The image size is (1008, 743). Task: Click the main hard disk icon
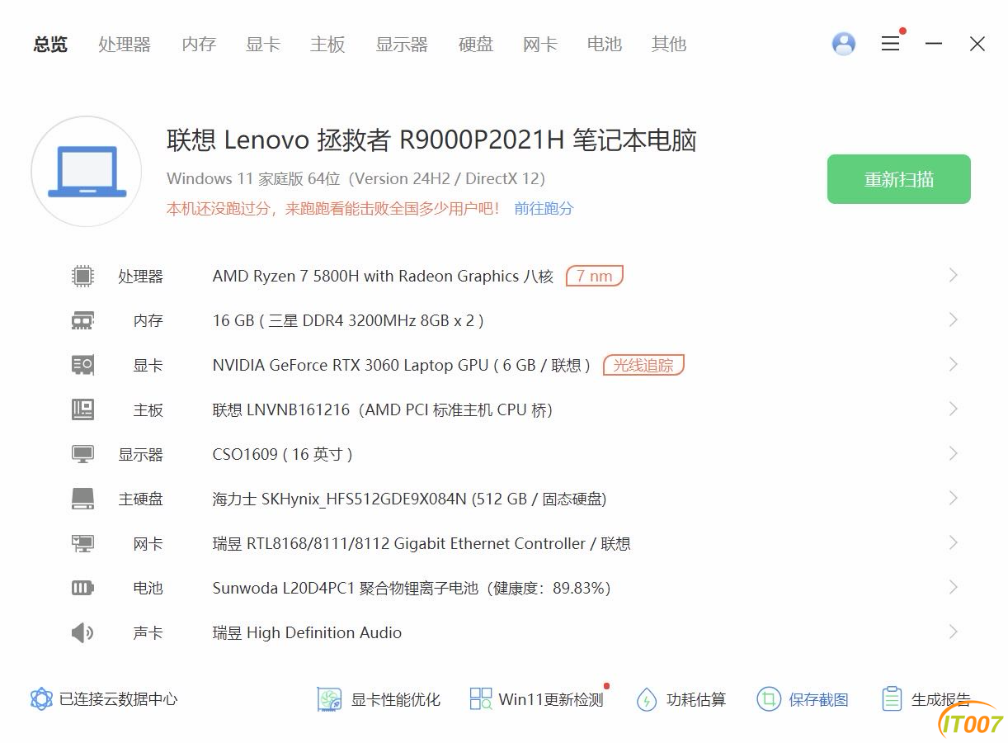(x=82, y=499)
